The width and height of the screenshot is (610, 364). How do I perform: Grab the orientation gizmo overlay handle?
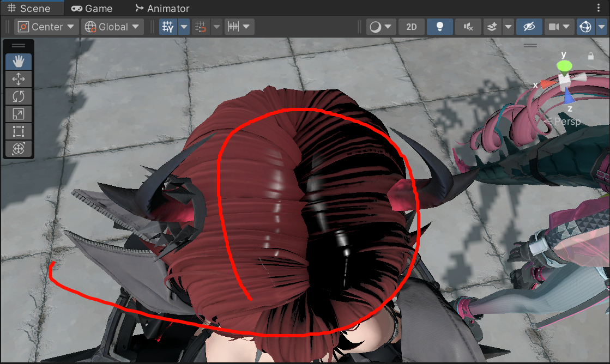coord(530,46)
